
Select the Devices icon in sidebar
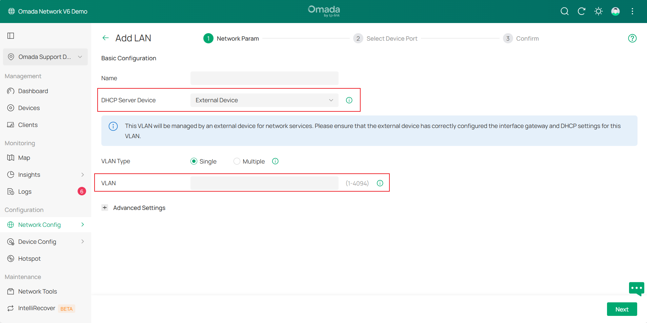pos(29,108)
